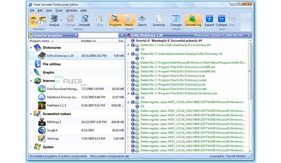
Task: Open the Search layout button
Action: pos(142,21)
